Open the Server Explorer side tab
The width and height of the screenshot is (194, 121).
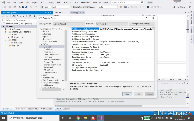point(191,17)
